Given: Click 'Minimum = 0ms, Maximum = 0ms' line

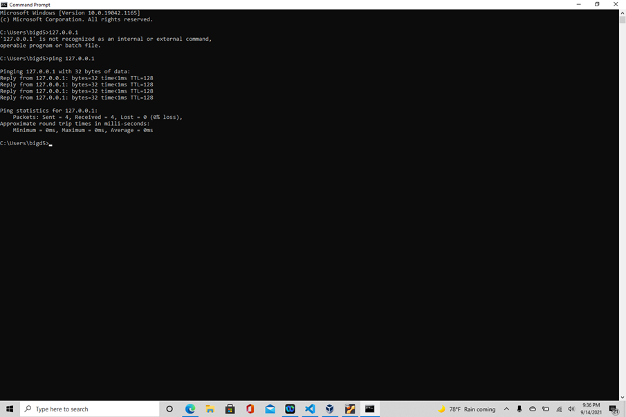Looking at the screenshot, I should (82, 130).
